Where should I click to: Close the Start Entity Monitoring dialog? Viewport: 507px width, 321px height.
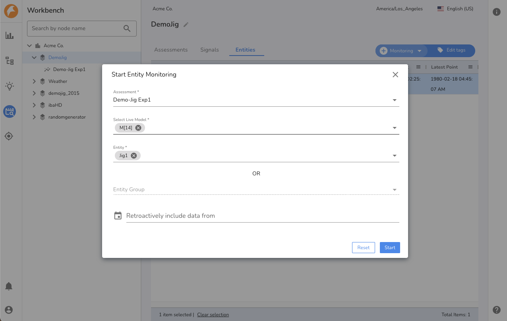(x=395, y=75)
